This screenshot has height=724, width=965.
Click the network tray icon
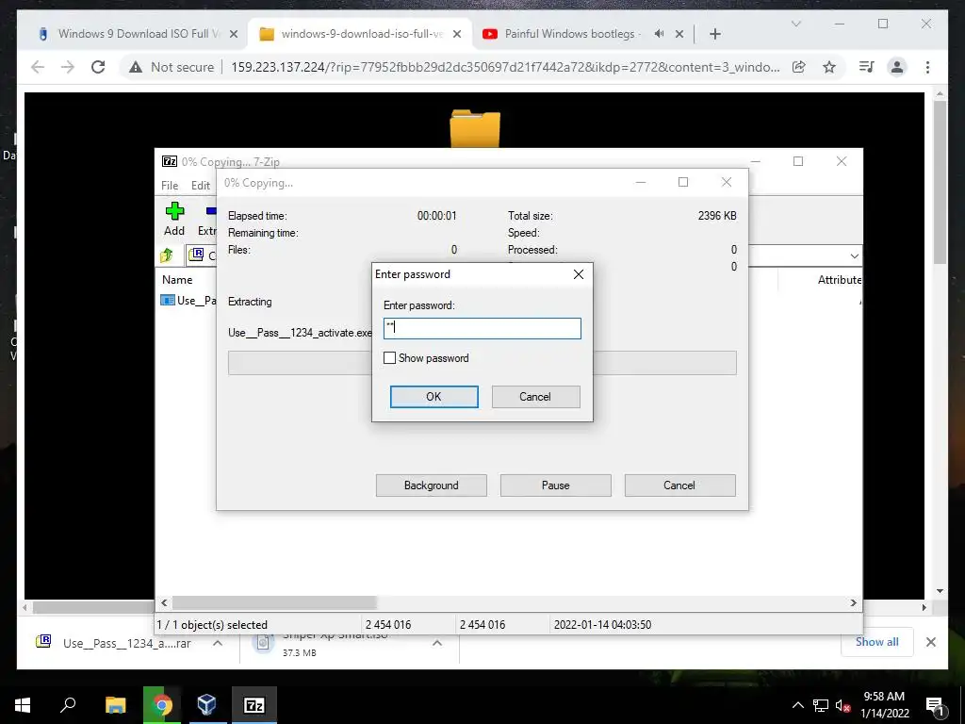coord(821,705)
